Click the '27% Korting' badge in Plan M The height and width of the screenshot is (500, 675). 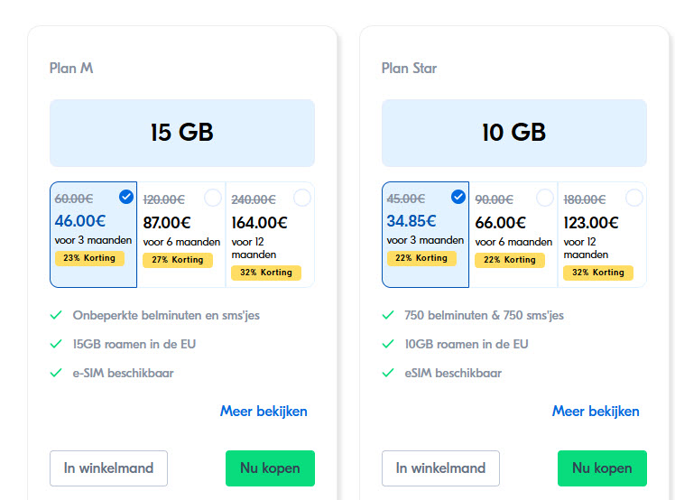pos(178,260)
